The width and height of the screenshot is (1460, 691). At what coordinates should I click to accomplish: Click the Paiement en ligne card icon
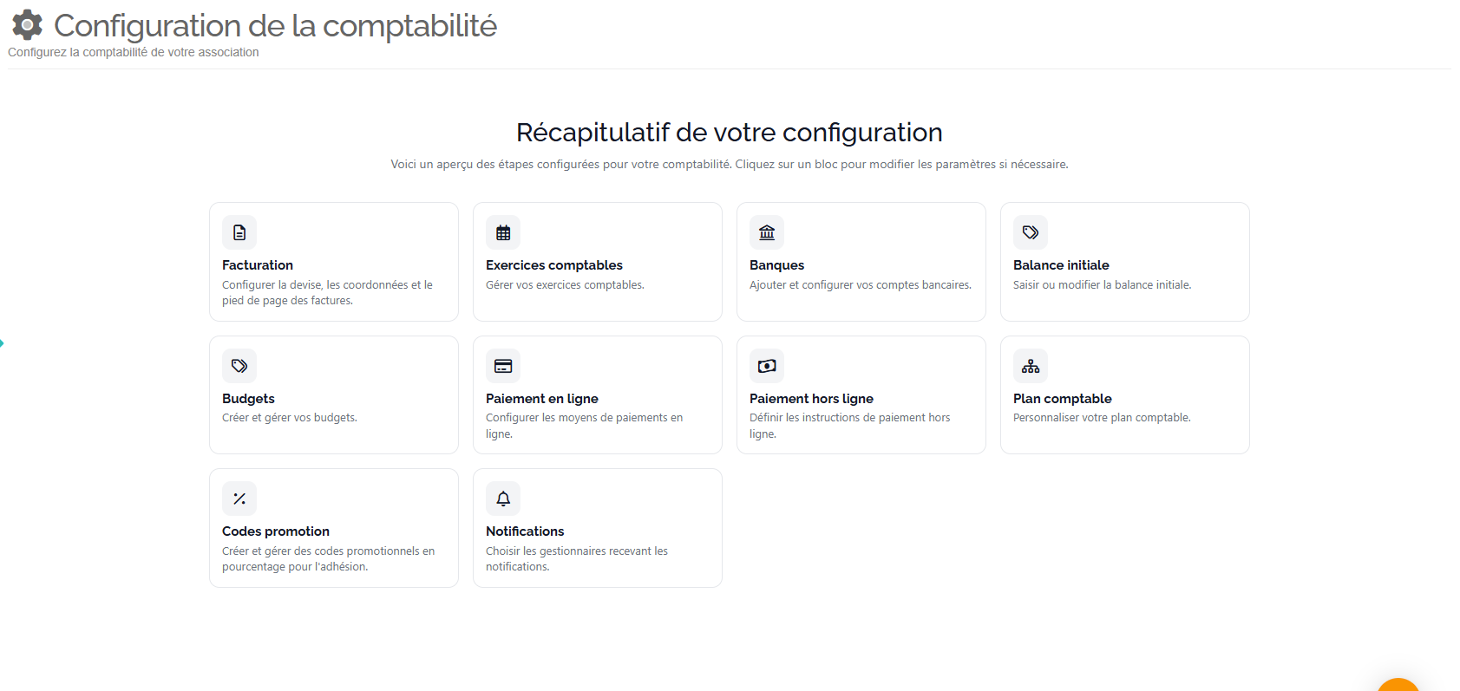pyautogui.click(x=503, y=366)
